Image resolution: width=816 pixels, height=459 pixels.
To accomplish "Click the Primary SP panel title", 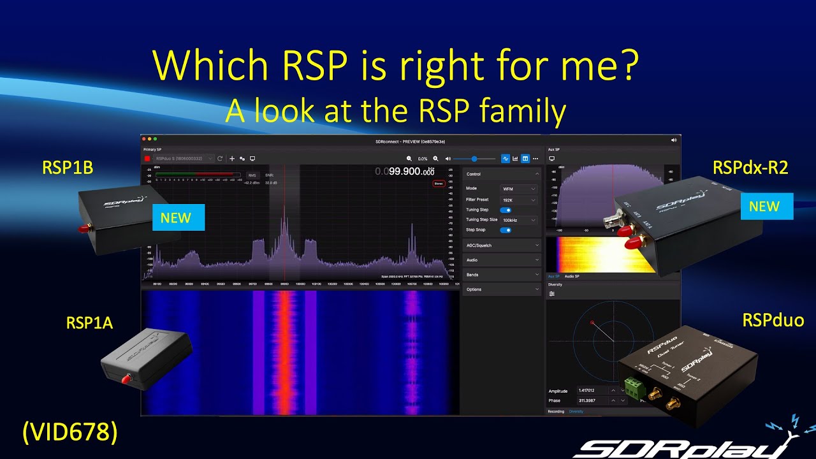I will 151,149.
